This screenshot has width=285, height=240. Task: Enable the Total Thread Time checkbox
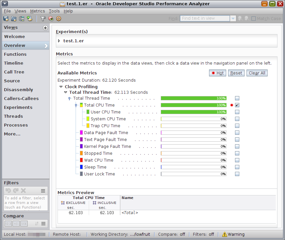[x=237, y=98]
